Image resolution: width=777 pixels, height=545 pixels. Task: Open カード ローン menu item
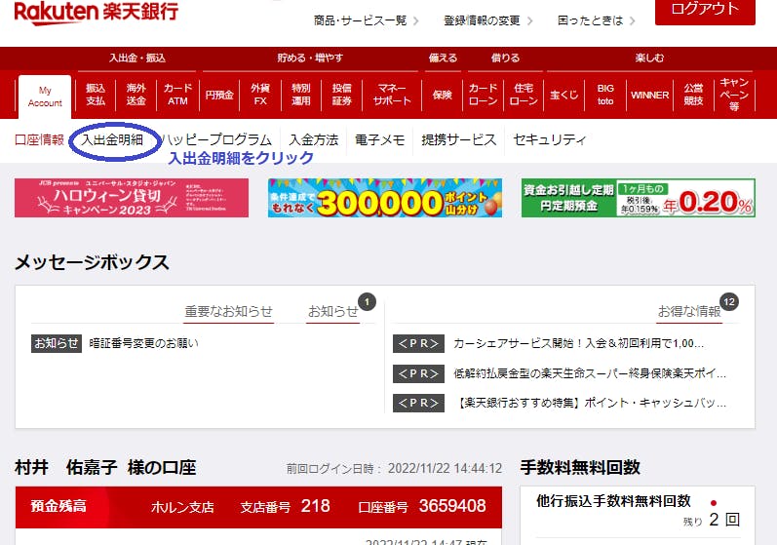483,95
